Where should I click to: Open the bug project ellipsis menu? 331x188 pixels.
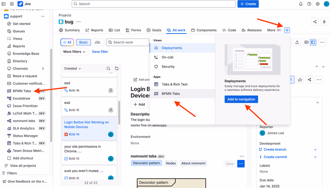[x=79, y=22]
